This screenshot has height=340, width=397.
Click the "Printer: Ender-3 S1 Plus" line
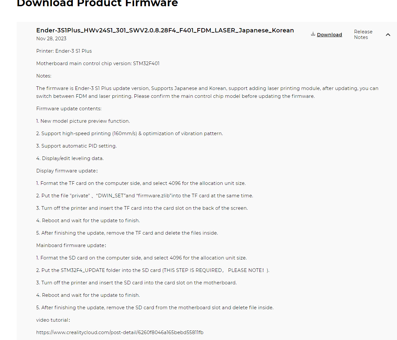(x=64, y=51)
